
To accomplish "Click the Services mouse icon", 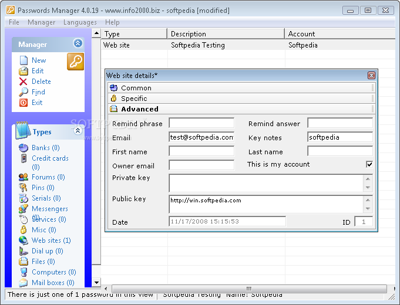I will coord(23,219).
